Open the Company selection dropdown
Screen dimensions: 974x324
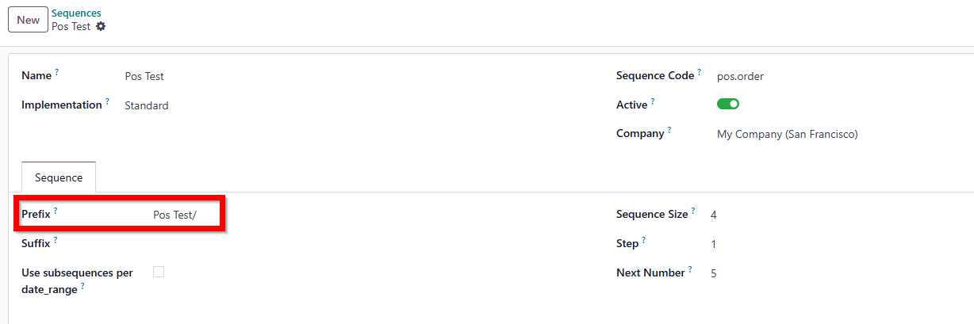[787, 134]
